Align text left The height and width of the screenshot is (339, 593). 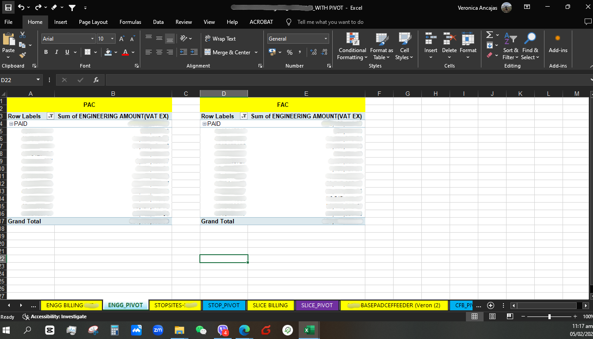click(x=149, y=52)
